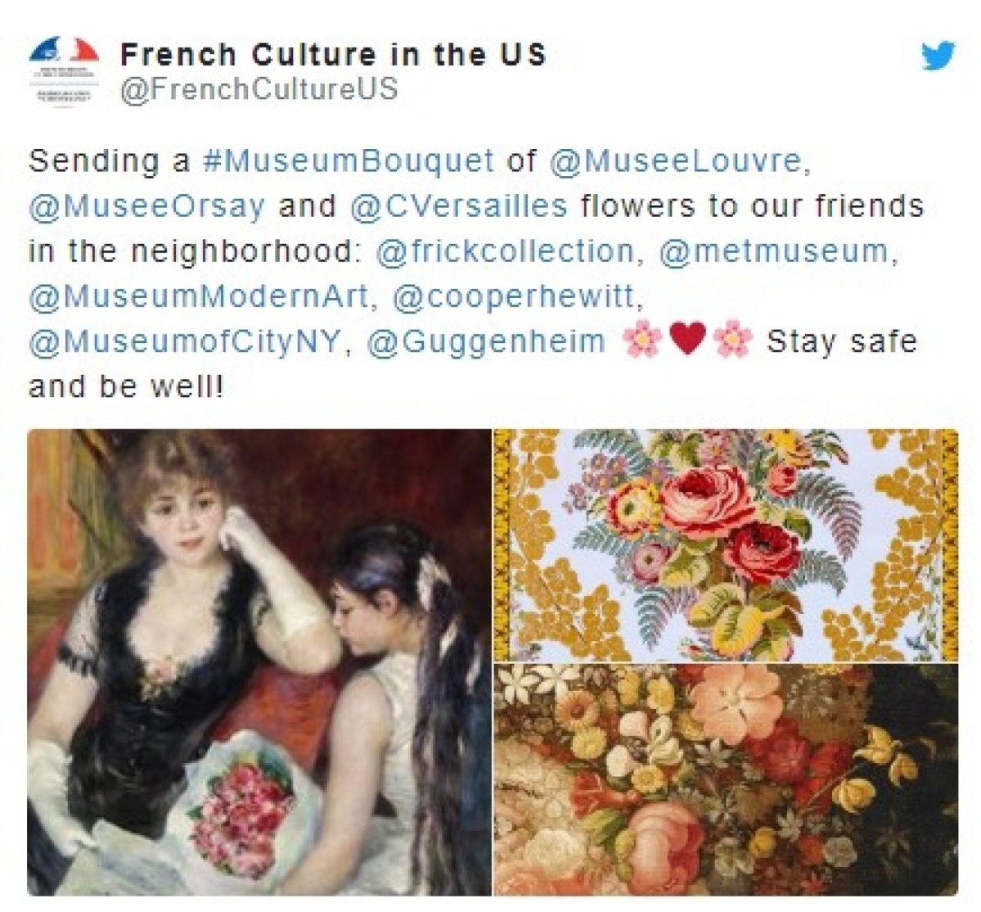Open the French Culture in the US name
Viewport: 981px width, 912px height.
point(334,55)
